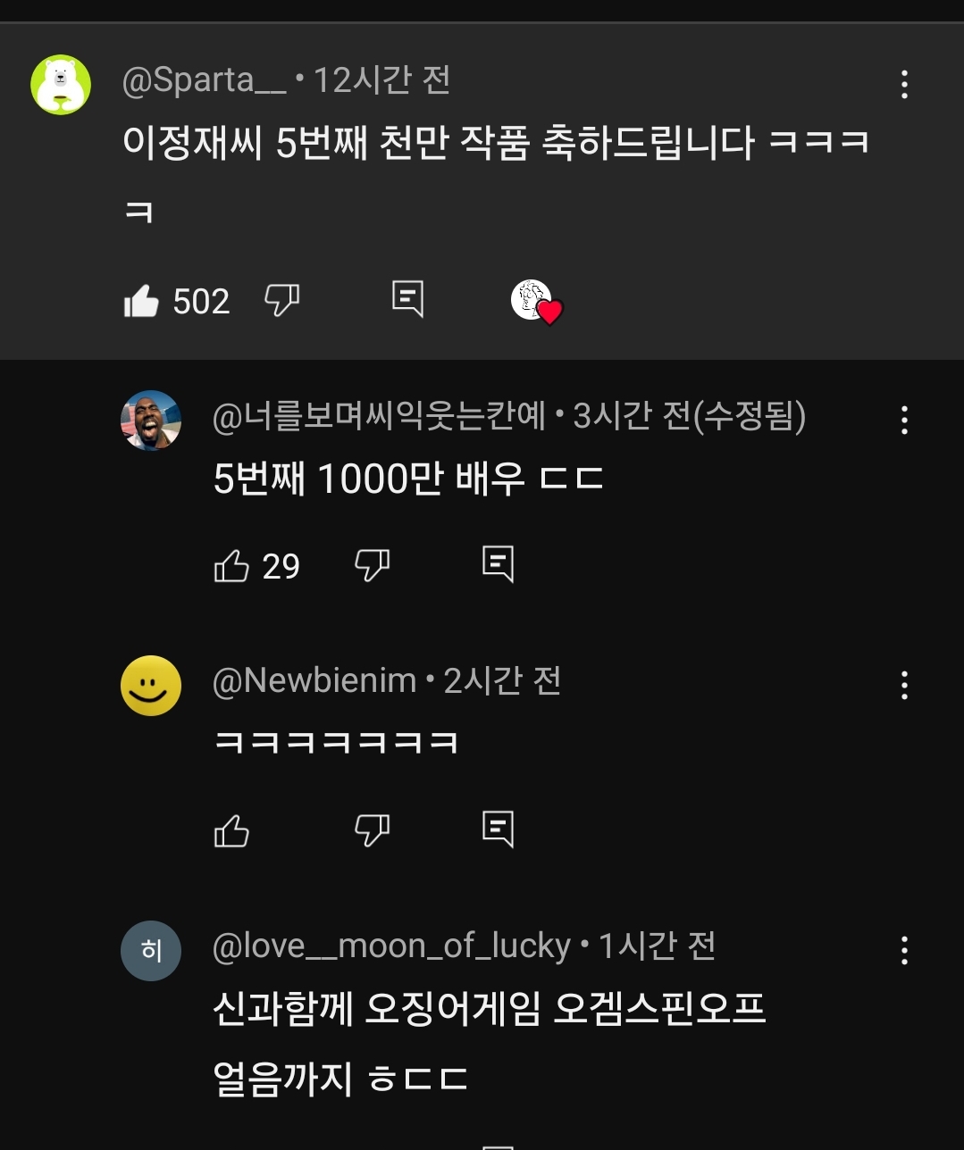Like the @Newbienim reply
This screenshot has height=1150, width=964.
coord(231,830)
